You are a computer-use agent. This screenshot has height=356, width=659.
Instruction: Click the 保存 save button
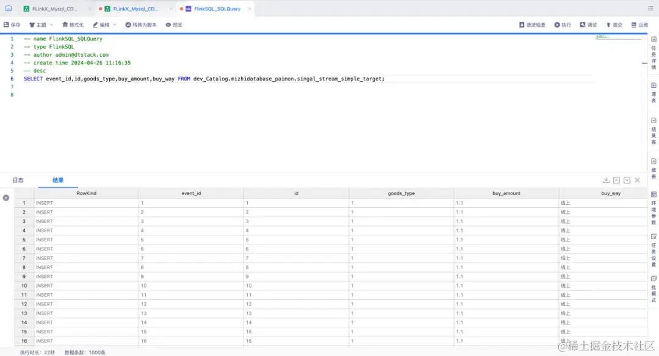click(x=12, y=25)
